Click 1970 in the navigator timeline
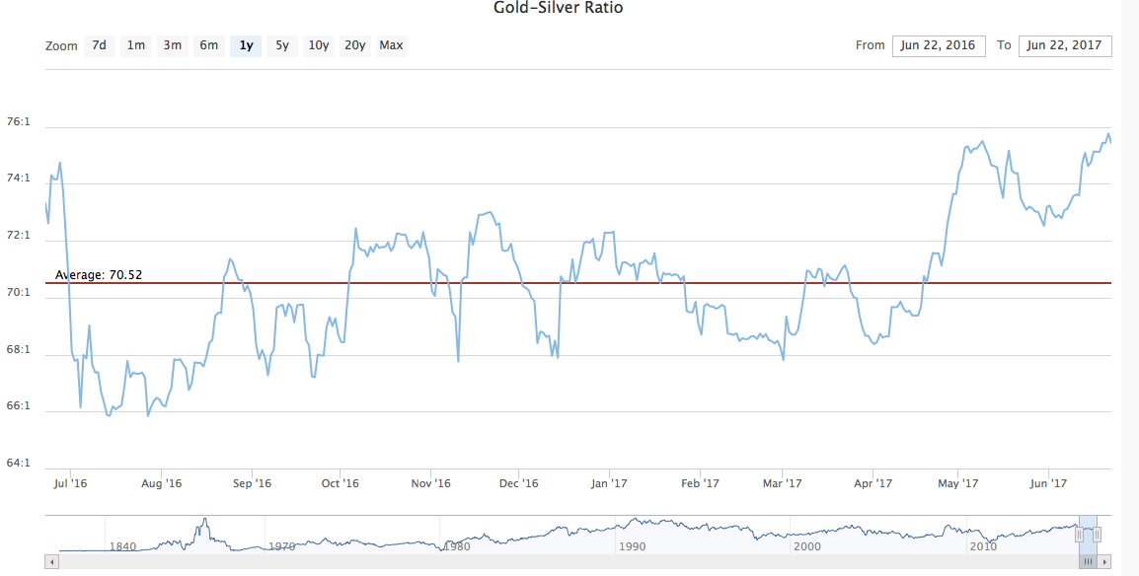This screenshot has height=576, width=1139. pos(282,546)
